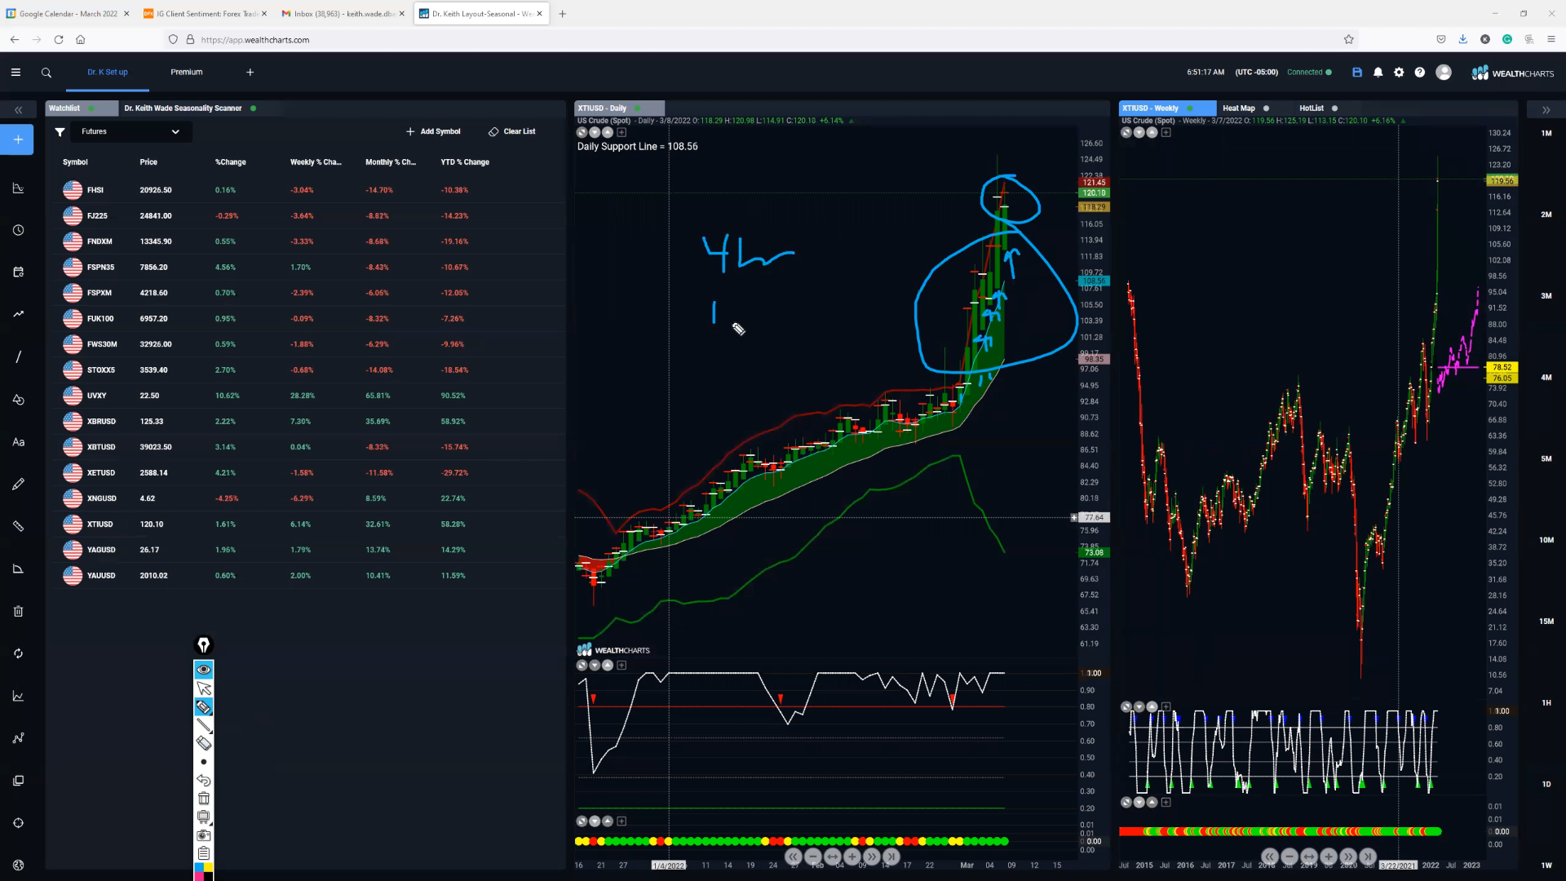Expand the daily oscillator pane plus box
Image resolution: width=1566 pixels, height=881 pixels.
pos(622,666)
